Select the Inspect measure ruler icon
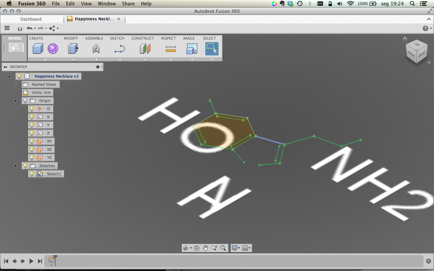 coord(171,49)
